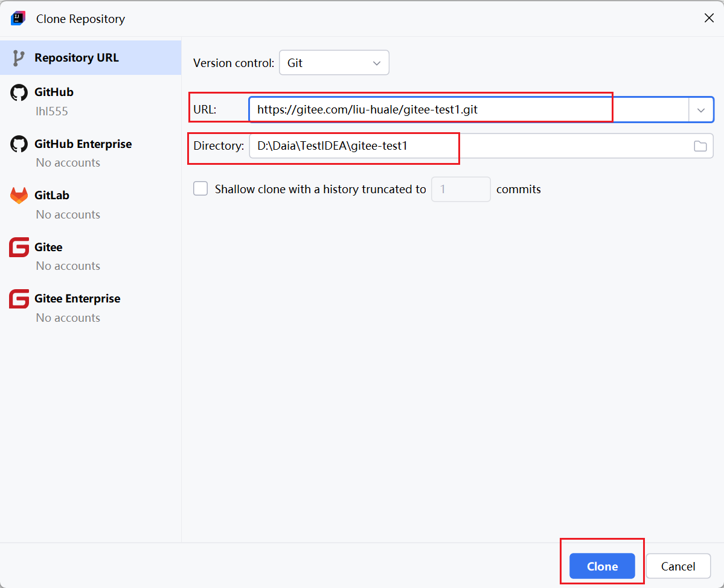
Task: Open the Gitee Enterprise section
Action: (91, 308)
